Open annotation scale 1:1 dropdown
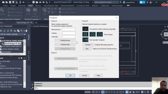Image resolution: width=168 pixels, height=94 pixels. [x=138, y=92]
